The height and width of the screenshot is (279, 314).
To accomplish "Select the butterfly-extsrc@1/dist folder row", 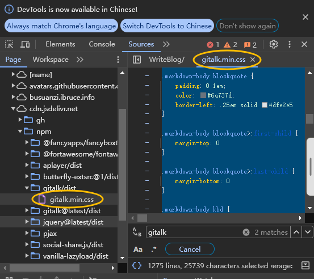I will (x=59, y=176).
